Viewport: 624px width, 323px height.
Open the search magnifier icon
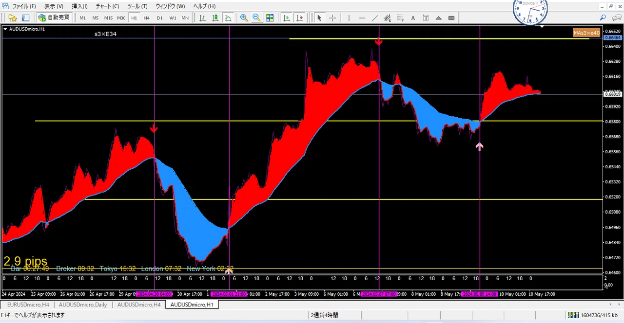[603, 18]
